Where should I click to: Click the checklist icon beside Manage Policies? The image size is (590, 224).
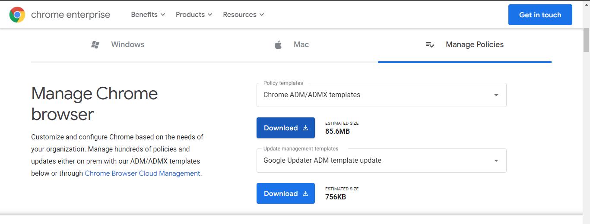click(x=430, y=44)
